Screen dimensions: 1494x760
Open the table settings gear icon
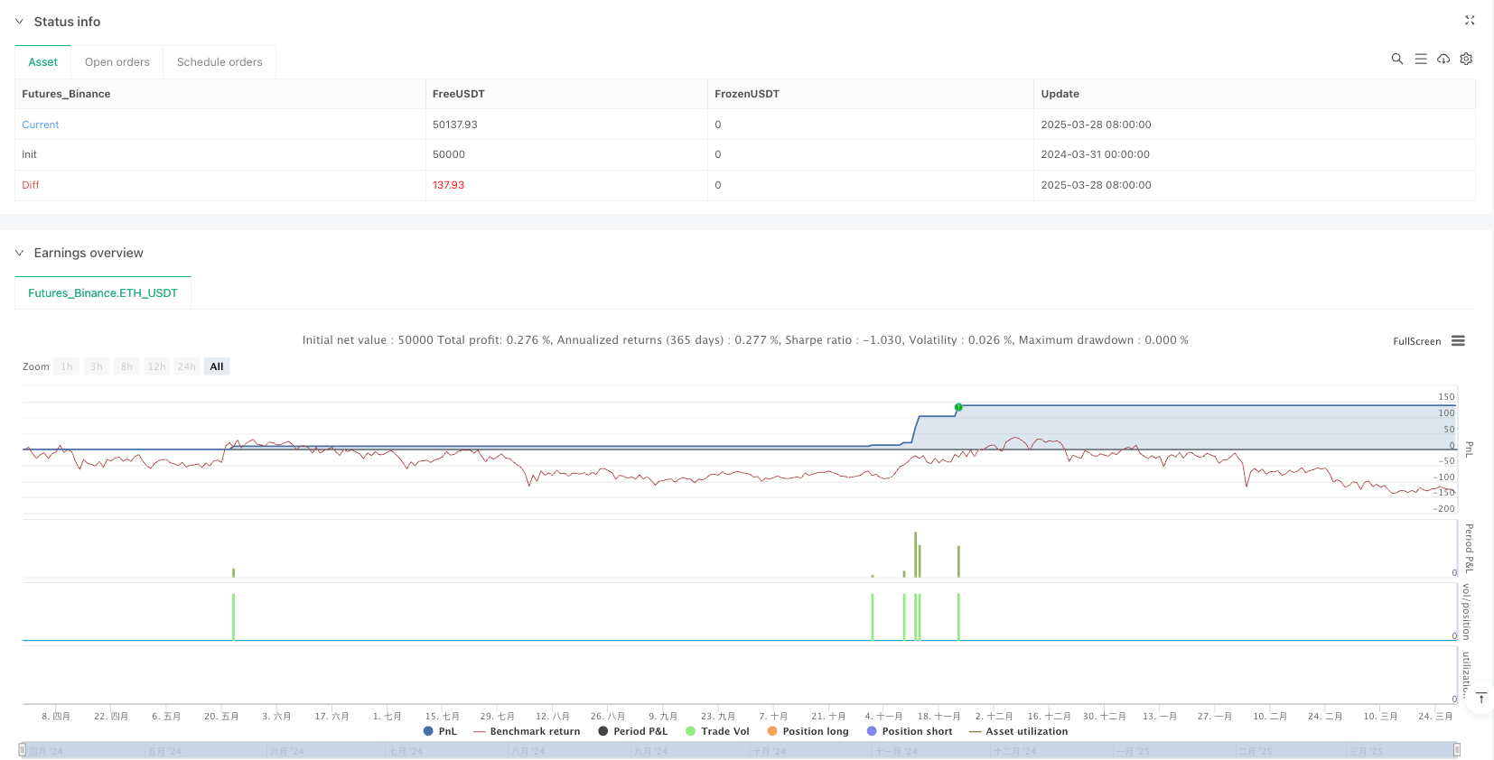click(1466, 59)
